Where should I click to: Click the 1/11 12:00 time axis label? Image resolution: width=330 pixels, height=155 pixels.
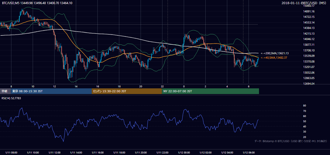click(54, 152)
